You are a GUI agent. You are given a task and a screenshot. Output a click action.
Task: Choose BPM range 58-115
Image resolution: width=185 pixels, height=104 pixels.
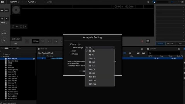tap(100, 58)
